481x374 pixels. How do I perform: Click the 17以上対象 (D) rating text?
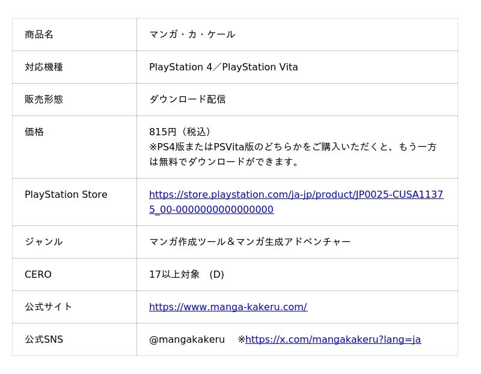(x=186, y=275)
